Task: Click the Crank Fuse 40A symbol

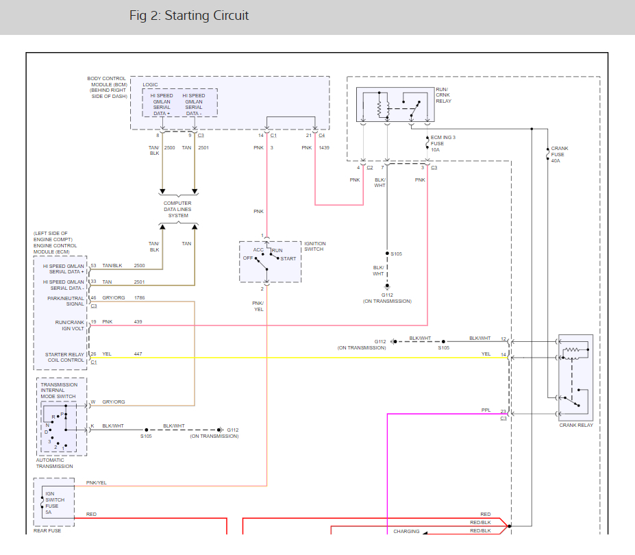Action: [546, 153]
